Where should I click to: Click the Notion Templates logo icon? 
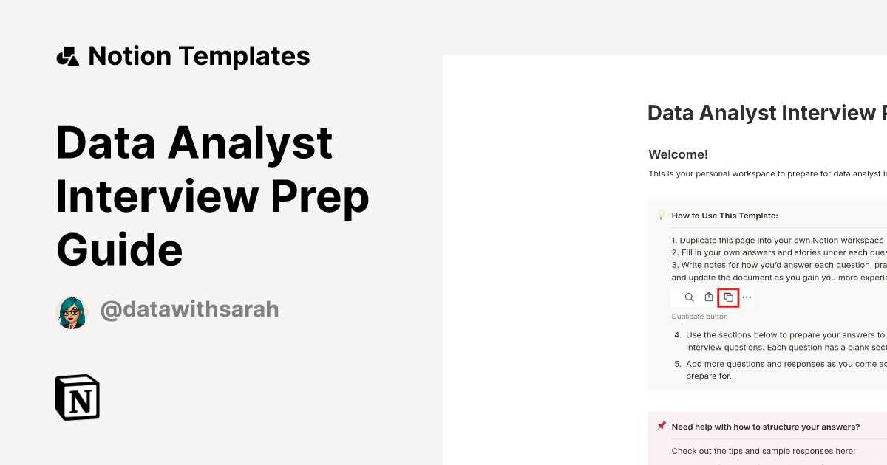pos(67,55)
